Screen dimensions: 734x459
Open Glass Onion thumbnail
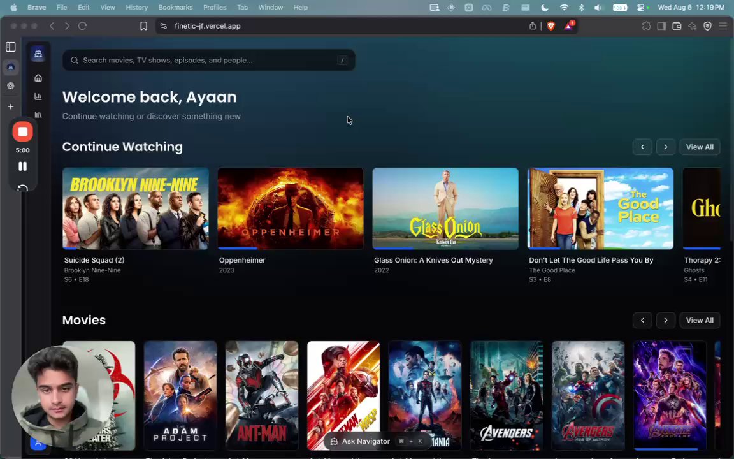click(x=445, y=208)
